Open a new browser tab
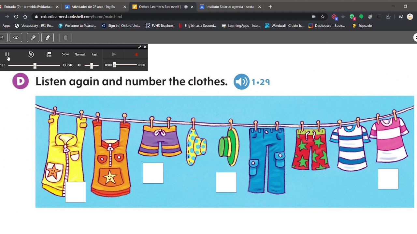 click(x=270, y=6)
